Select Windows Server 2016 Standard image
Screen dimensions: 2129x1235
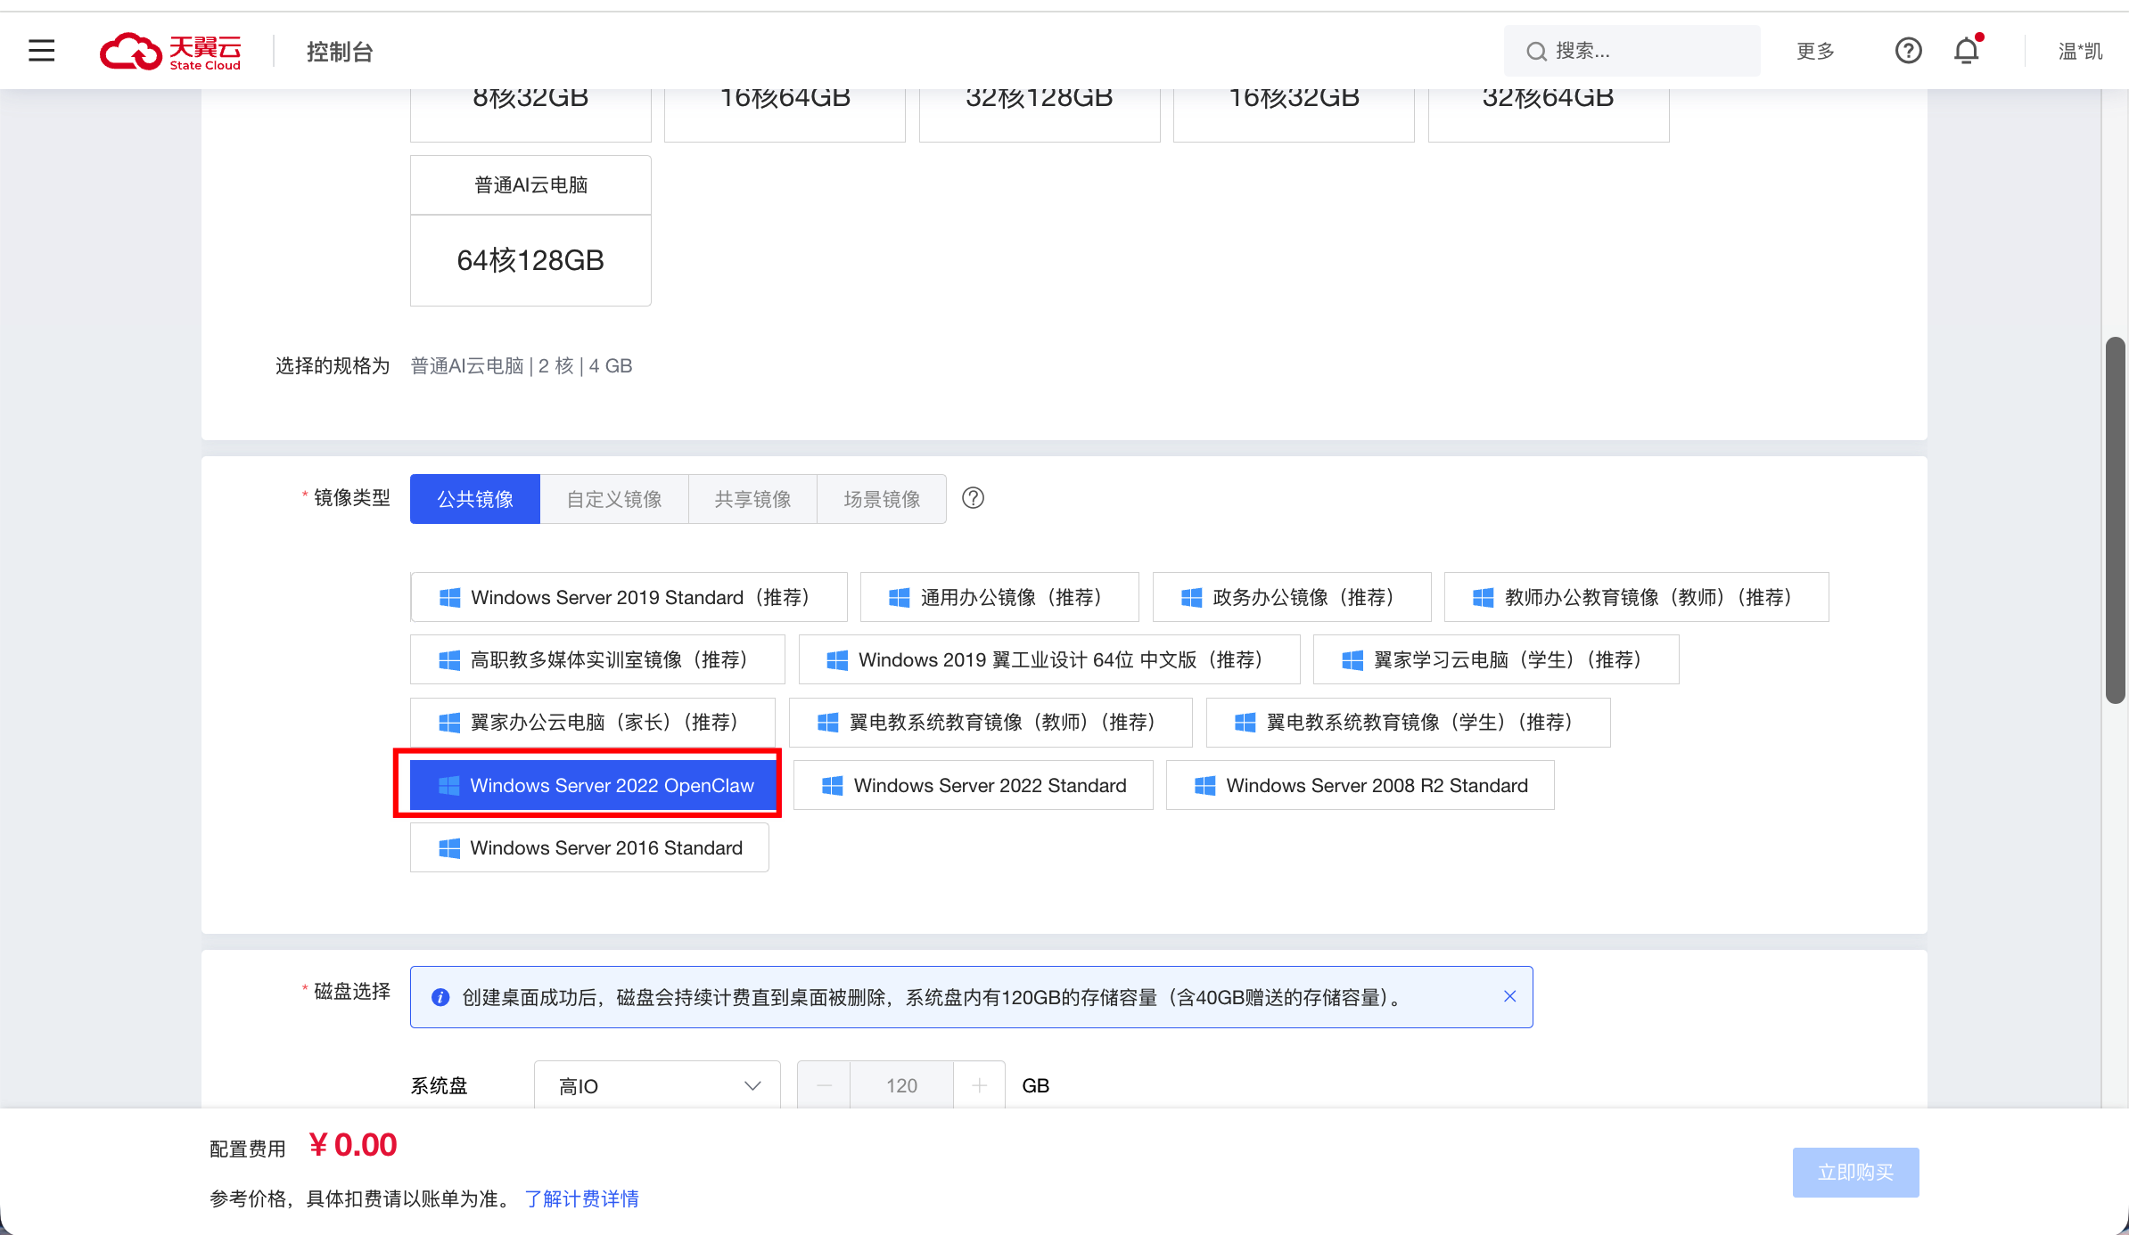pos(589,847)
